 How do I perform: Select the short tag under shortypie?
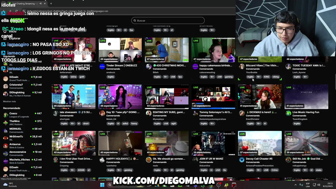coord(86,123)
